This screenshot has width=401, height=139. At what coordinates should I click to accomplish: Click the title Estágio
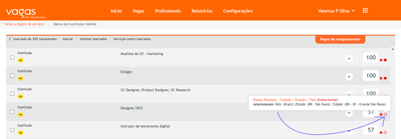tap(127, 72)
